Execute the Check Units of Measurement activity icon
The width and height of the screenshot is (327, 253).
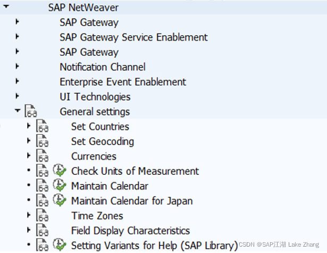tap(60, 170)
